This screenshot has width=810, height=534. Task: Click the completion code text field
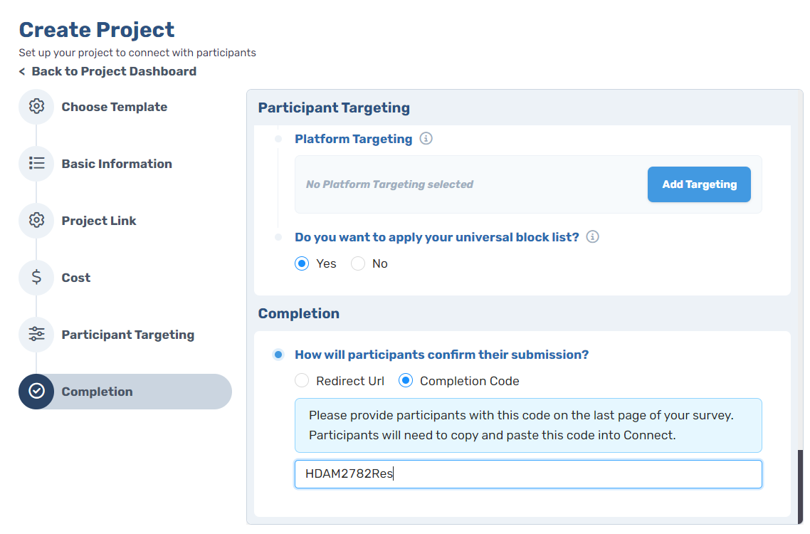[x=527, y=473]
